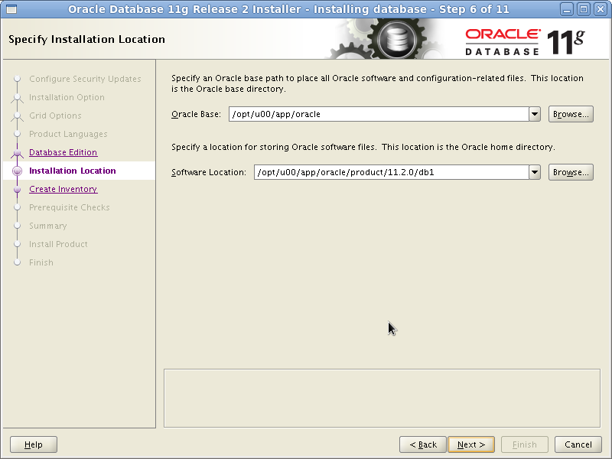Click the Oracle Base field label

point(196,114)
